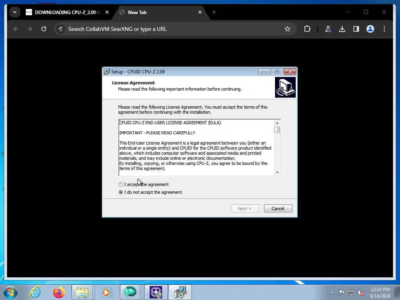Cancel the CPU-Z setup

(x=278, y=209)
